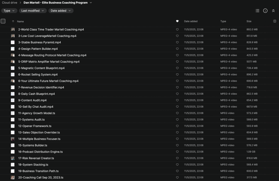Toggle heart on 20-Coaching Call Sep 20, 2023.ts
Screen dimensions: 279x181
pyautogui.click(x=177, y=177)
